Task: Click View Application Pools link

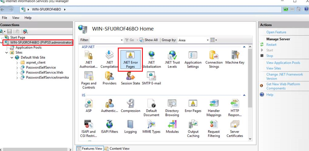Action: click(x=283, y=63)
